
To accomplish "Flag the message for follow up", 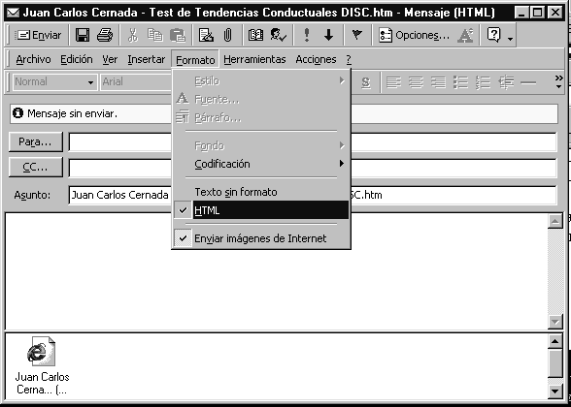I will [x=357, y=35].
